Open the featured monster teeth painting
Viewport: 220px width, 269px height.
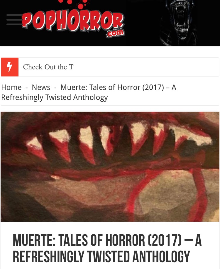110,167
